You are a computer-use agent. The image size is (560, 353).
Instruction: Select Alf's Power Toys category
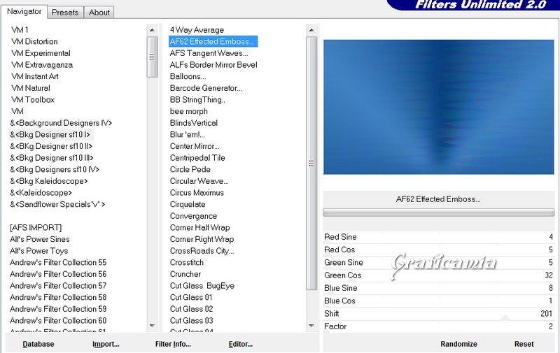click(38, 251)
